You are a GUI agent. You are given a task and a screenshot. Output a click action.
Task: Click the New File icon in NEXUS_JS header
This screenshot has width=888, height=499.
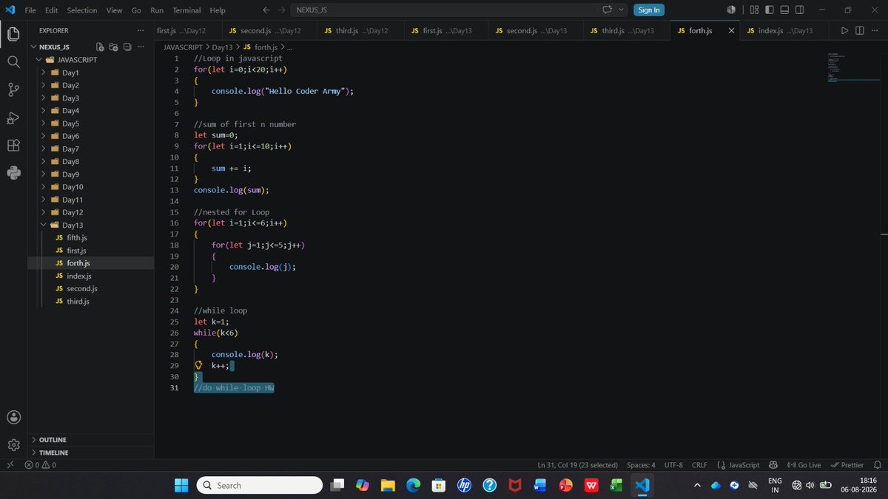pos(101,47)
